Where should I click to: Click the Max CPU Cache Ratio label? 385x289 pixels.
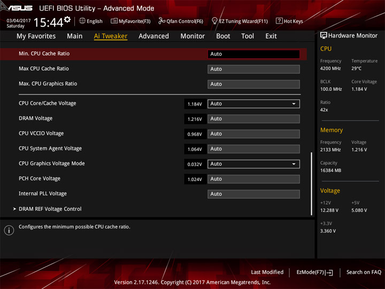click(x=44, y=69)
